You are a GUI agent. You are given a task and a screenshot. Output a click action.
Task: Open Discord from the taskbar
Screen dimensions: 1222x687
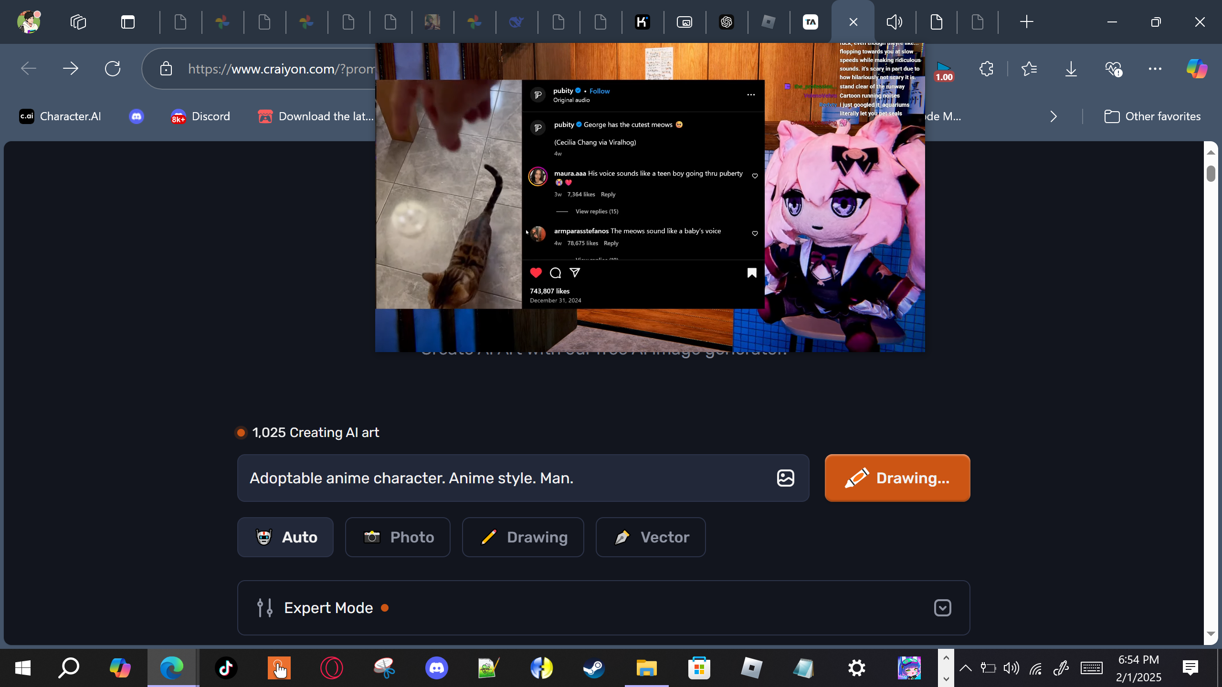click(436, 668)
